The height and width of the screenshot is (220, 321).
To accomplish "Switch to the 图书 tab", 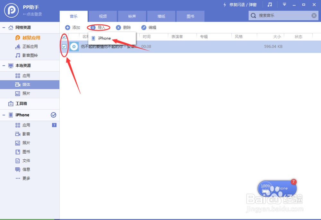I will click(190, 16).
